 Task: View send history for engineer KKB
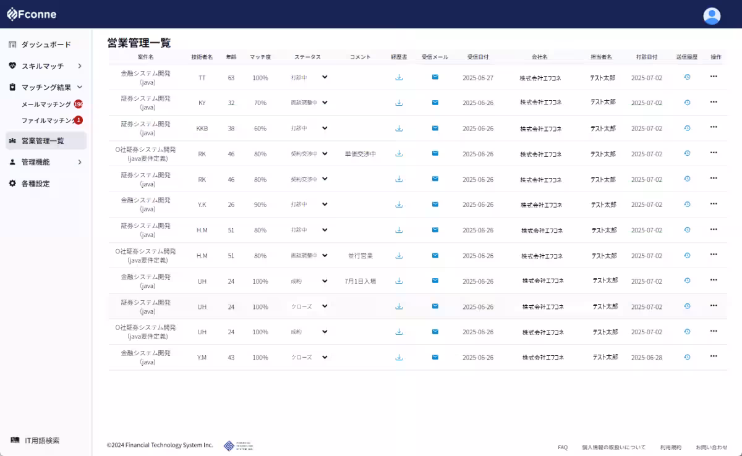pos(686,128)
